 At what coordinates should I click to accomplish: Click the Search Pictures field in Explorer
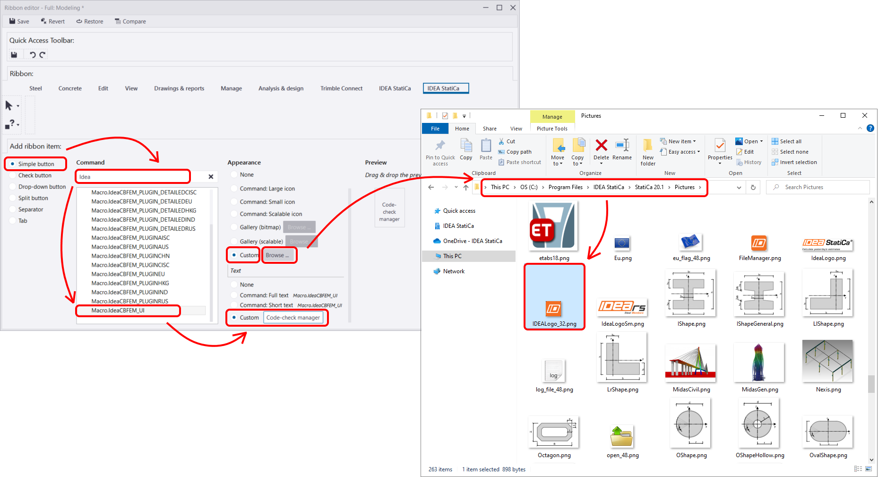(818, 187)
